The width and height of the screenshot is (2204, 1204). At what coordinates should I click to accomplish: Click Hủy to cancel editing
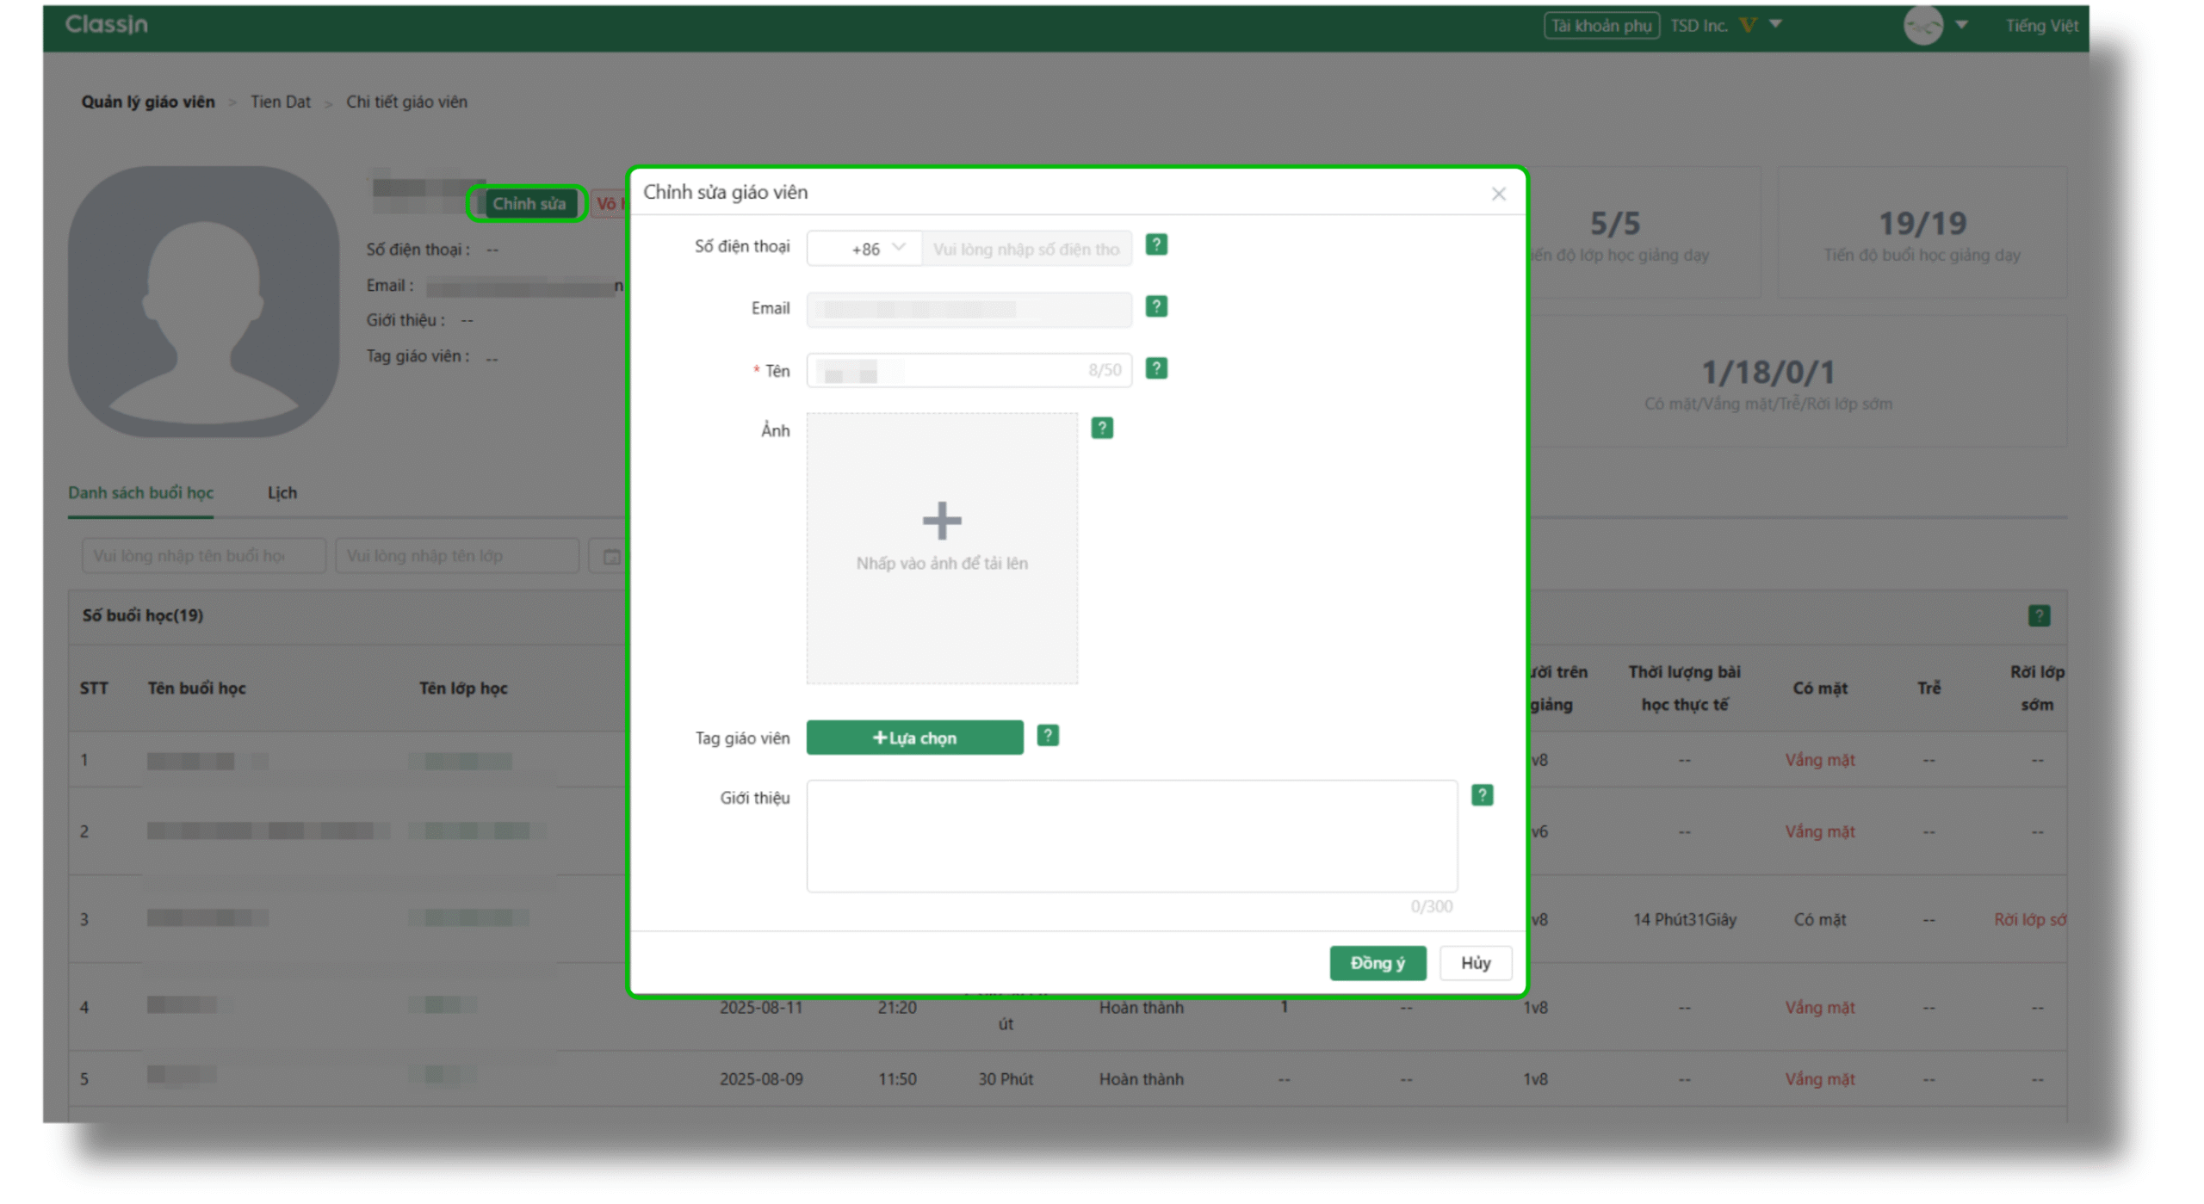[1474, 962]
